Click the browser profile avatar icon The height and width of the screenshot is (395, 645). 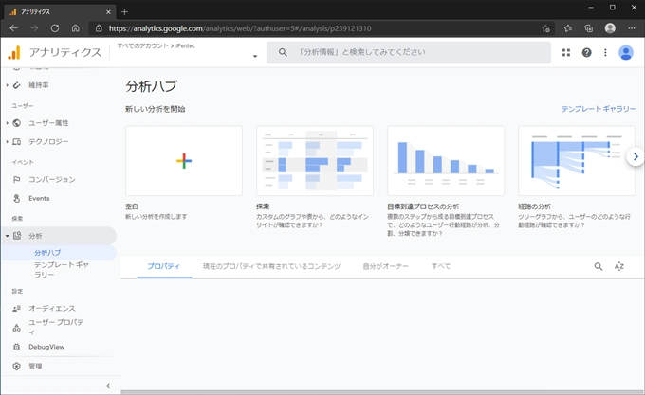610,28
